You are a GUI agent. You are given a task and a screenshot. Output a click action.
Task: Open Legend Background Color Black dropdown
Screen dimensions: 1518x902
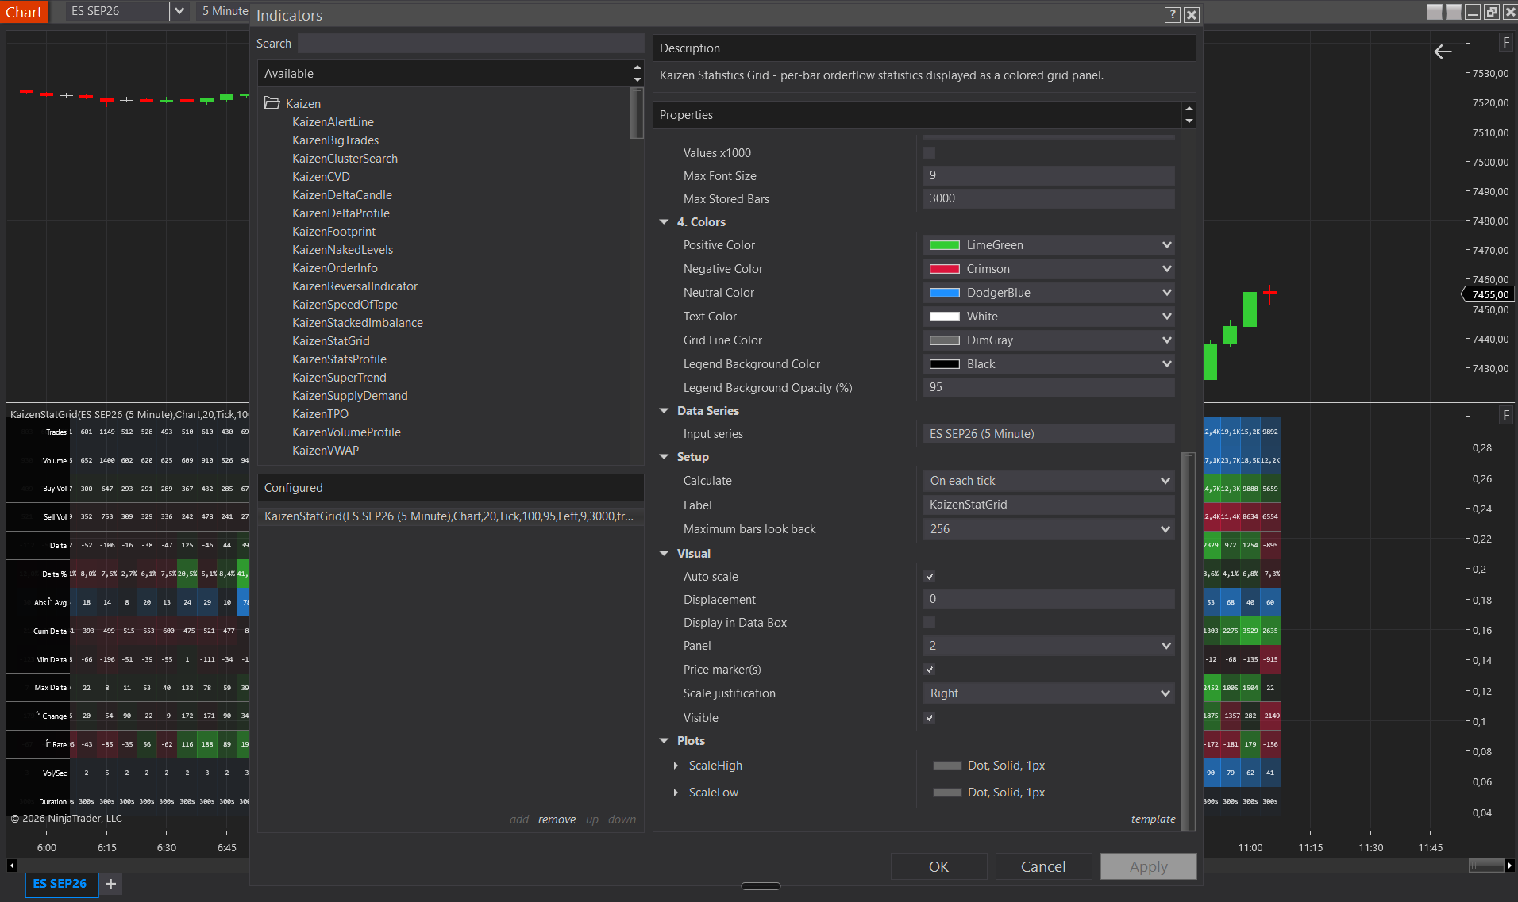click(1049, 364)
